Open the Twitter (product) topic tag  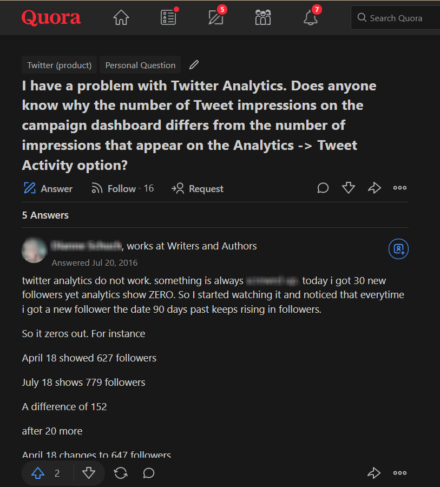coord(60,65)
